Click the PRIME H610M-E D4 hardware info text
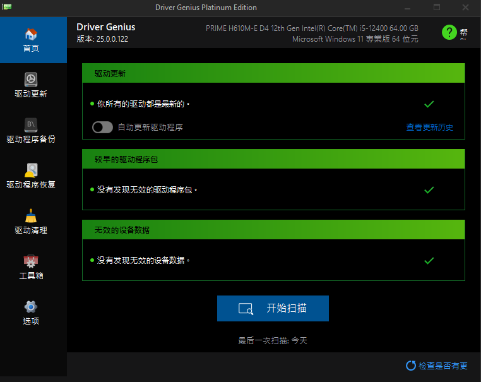This screenshot has height=382, width=481. coord(312,28)
